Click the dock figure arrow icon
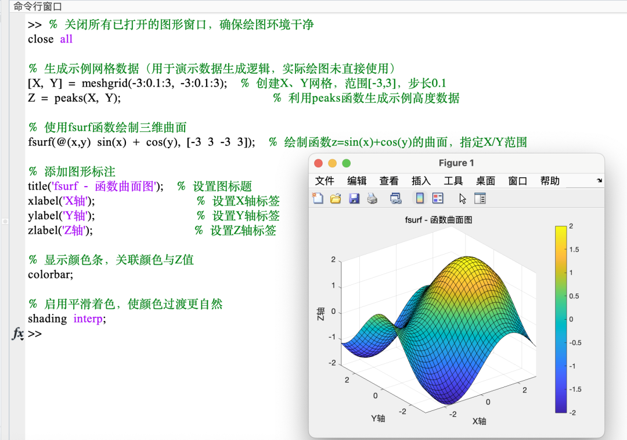The height and width of the screenshot is (440, 627). point(599,181)
